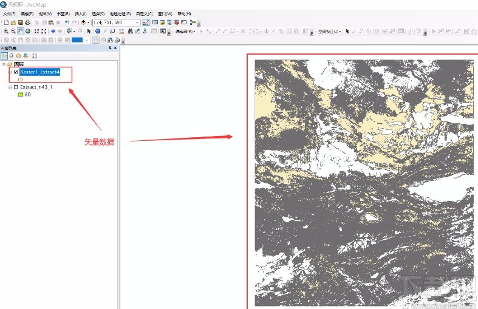Switch to List By Source

point(12,56)
